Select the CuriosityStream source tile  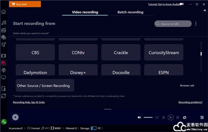[164, 53]
